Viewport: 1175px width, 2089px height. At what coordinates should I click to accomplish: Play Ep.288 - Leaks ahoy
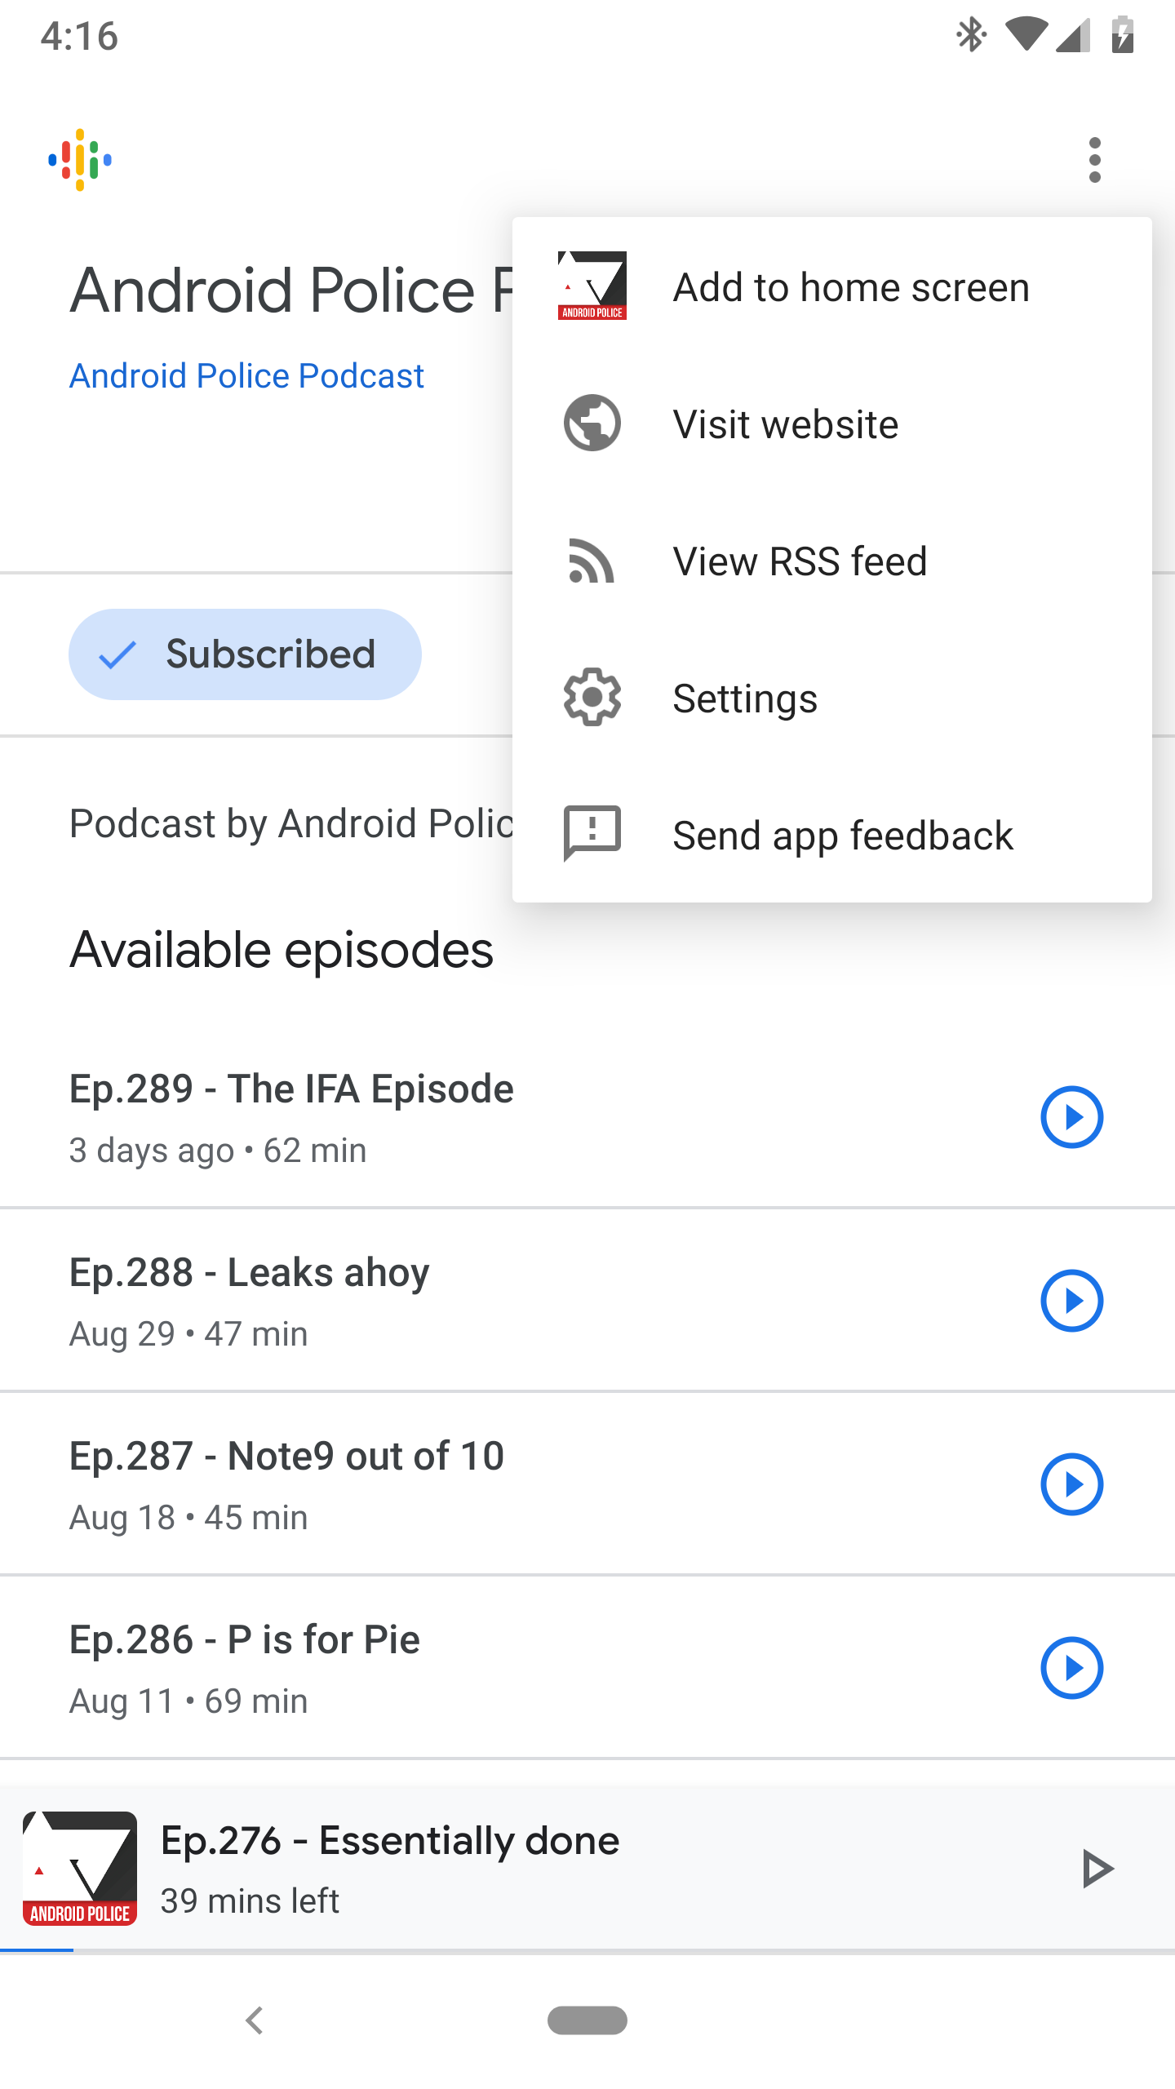point(1072,1301)
